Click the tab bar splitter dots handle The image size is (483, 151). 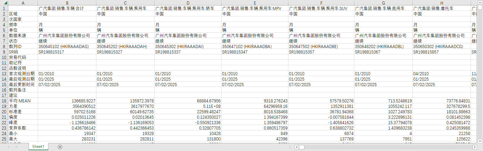coord(290,147)
